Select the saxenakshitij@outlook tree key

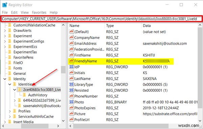42,106
